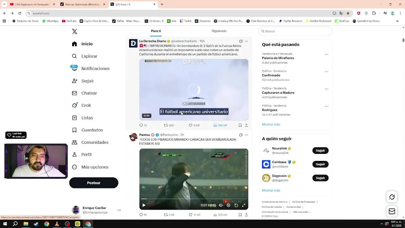The image size is (405, 228).
Task: Toggle picture-in-picture on Pantsu video
Action: (x=236, y=205)
